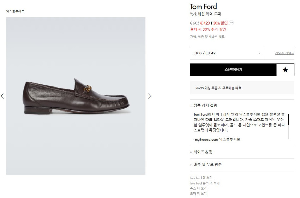
Task: Open the 로퍼 더 보기 link
Action: 198,194
